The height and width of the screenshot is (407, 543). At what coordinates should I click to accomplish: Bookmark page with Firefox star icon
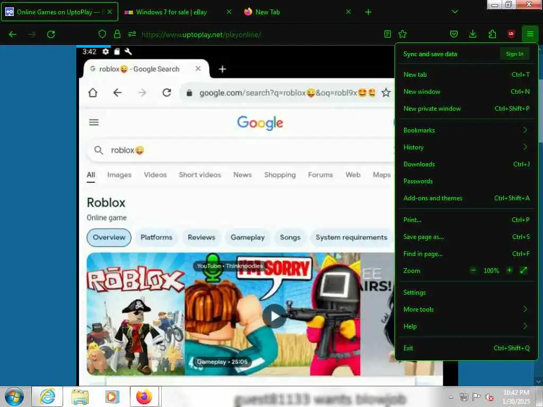[402, 34]
